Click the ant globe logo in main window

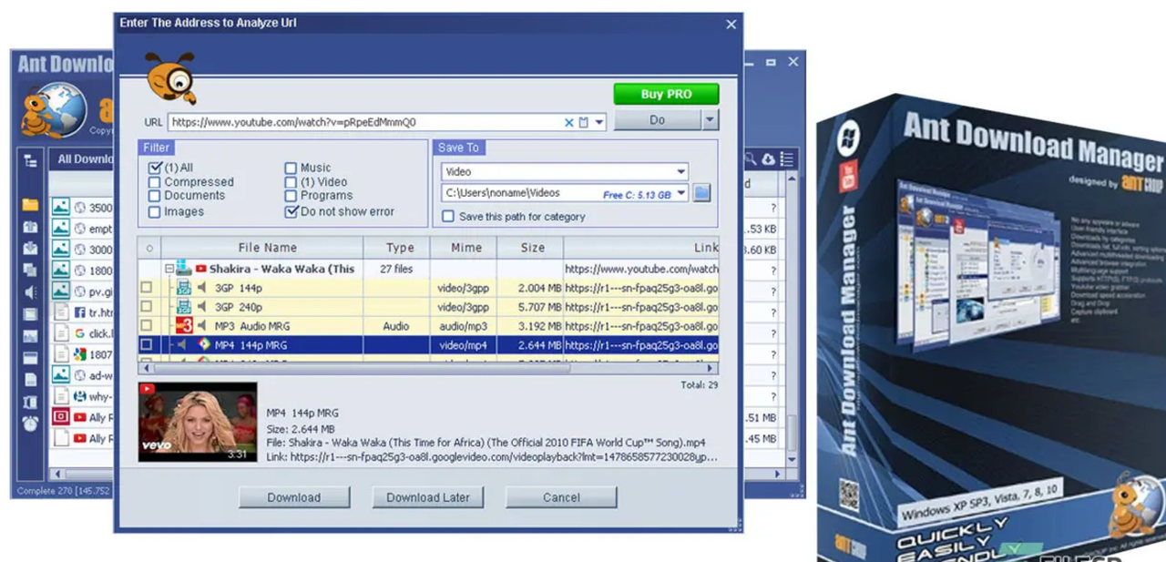point(55,109)
